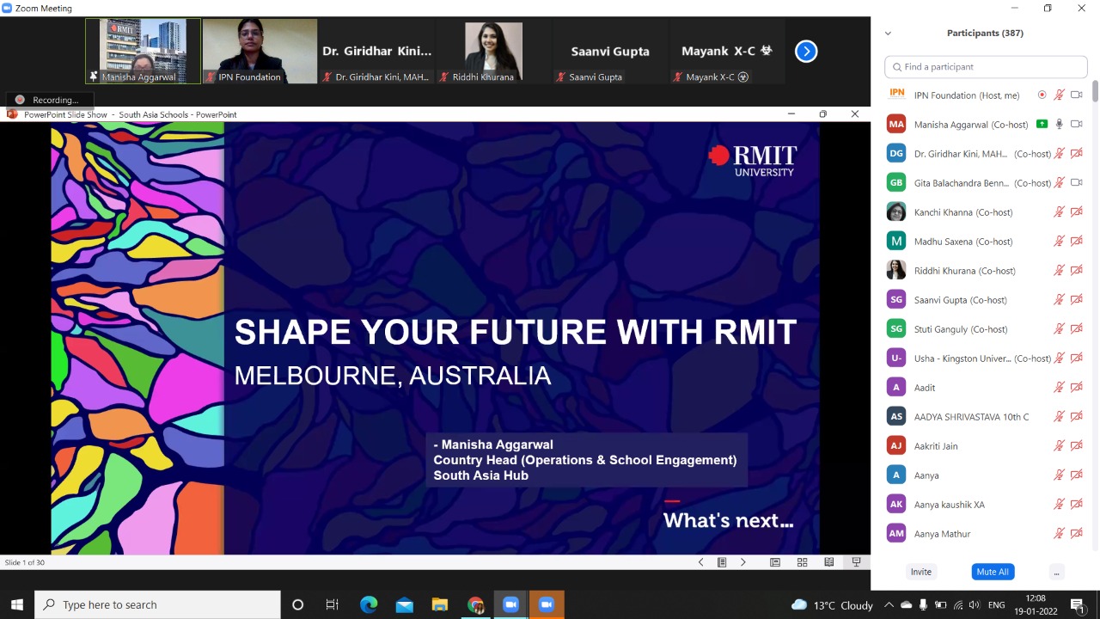Toggle Gita Balachandra's video camera icon

coord(1076,182)
